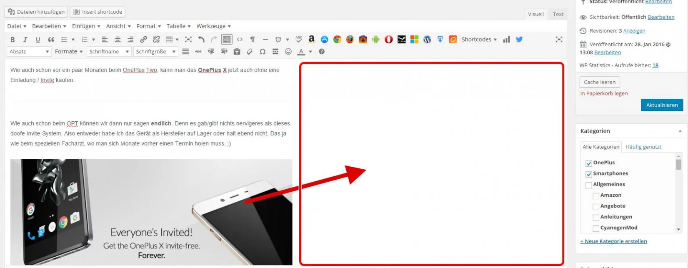The height and width of the screenshot is (268, 688).
Task: Click the Aktualisieren button
Action: pyautogui.click(x=662, y=105)
